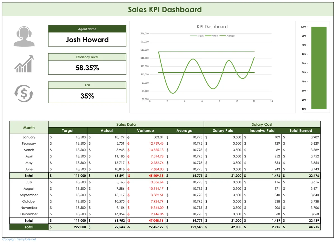
Task: Select the Incenive Paid column header
Action: (x=262, y=131)
